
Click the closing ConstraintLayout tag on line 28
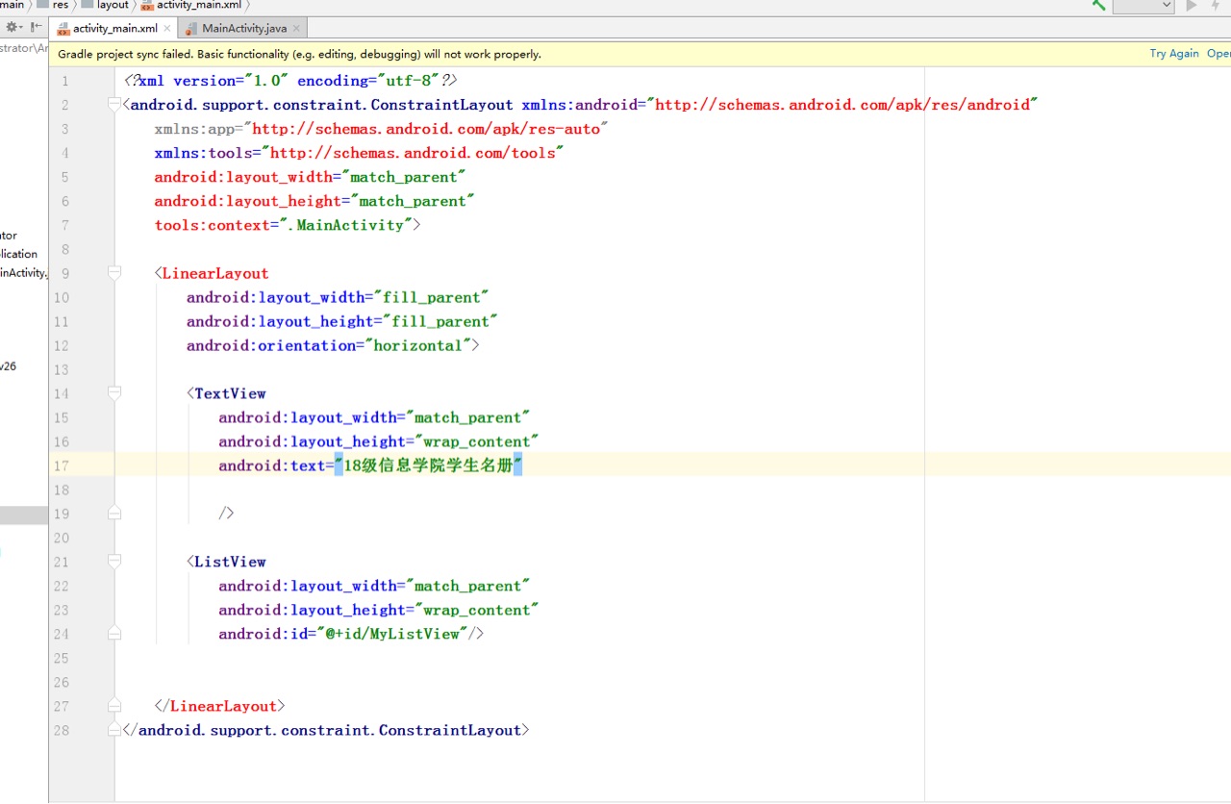point(327,730)
